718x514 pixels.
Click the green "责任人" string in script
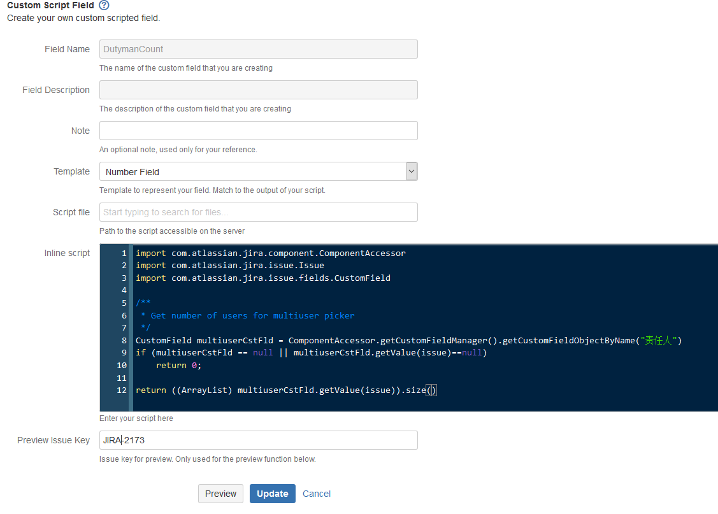659,340
